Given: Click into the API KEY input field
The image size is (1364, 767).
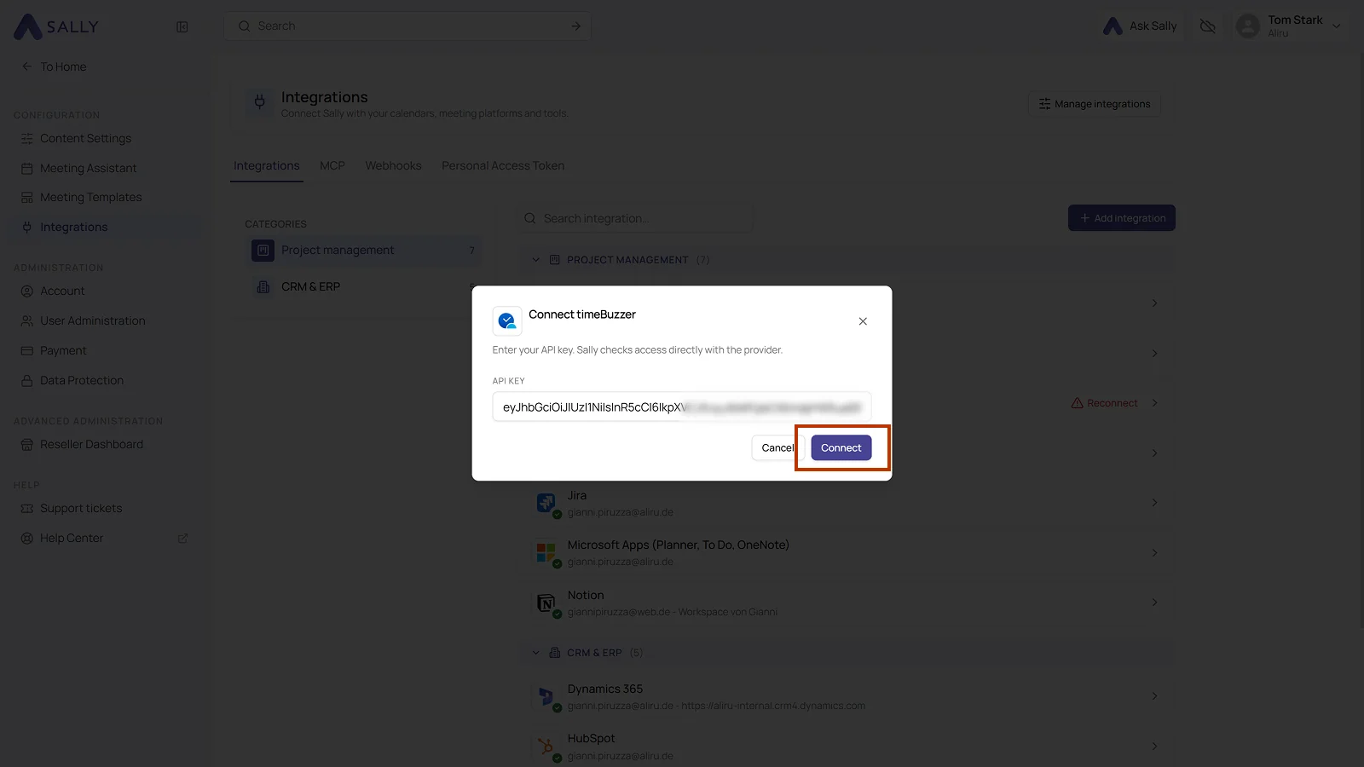Looking at the screenshot, I should pos(682,407).
